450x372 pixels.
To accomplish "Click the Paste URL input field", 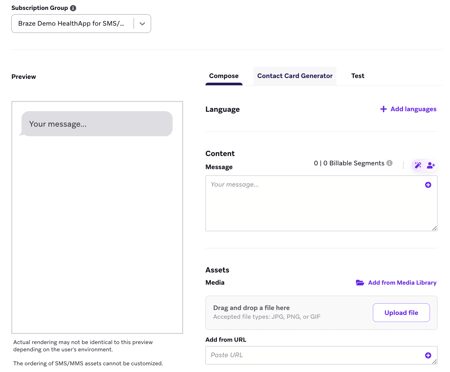I will point(321,355).
